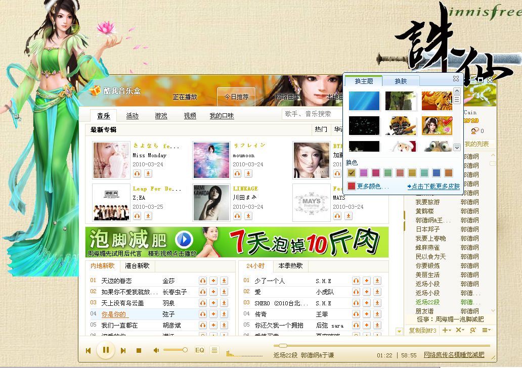Choose the blue color swatch

[x=437, y=173]
